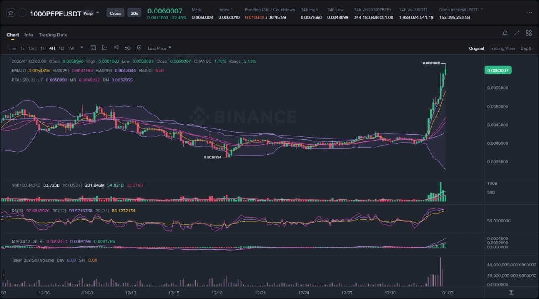This screenshot has height=299, width=539.
Task: Change margin mode via Cross button
Action: [x=115, y=13]
